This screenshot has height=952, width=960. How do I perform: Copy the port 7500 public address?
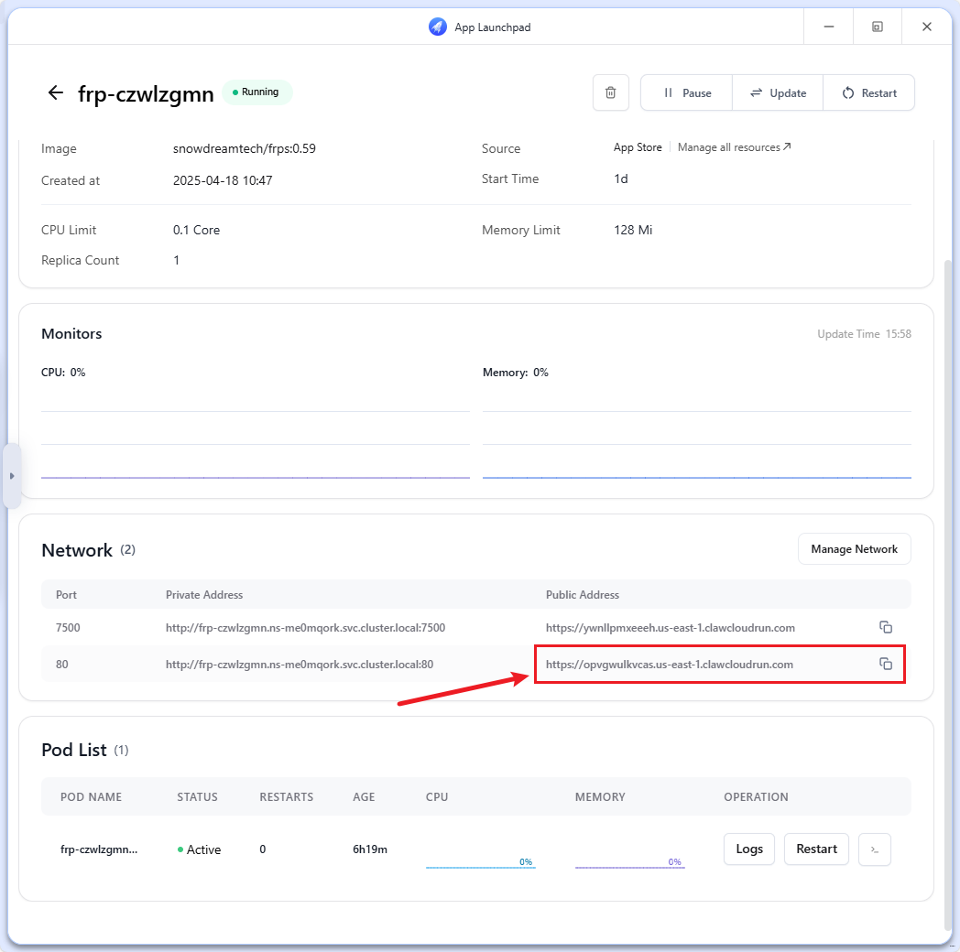pyautogui.click(x=885, y=627)
